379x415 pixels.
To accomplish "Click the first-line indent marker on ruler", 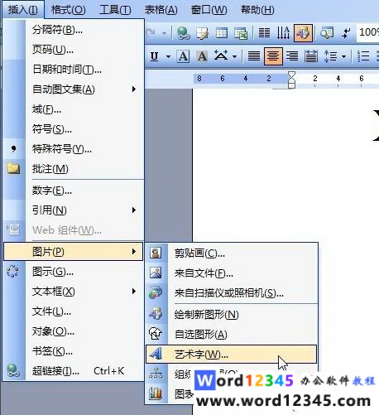I will coord(291,75).
